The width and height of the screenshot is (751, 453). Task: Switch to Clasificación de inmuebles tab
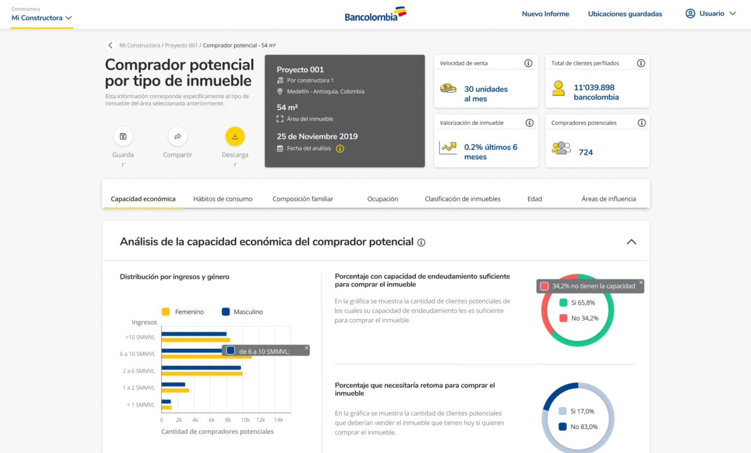pos(462,199)
